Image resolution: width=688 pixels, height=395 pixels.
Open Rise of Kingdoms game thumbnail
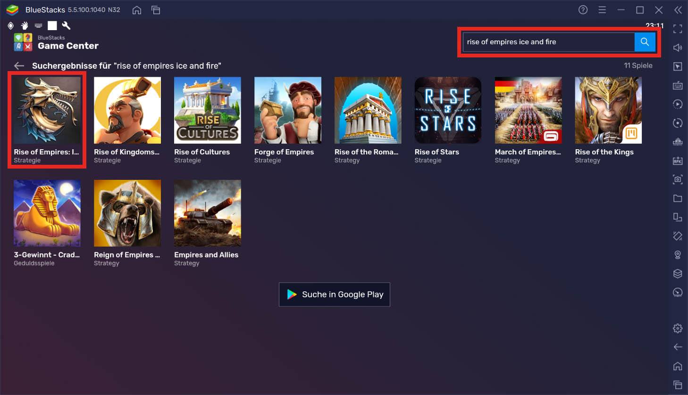pyautogui.click(x=127, y=110)
